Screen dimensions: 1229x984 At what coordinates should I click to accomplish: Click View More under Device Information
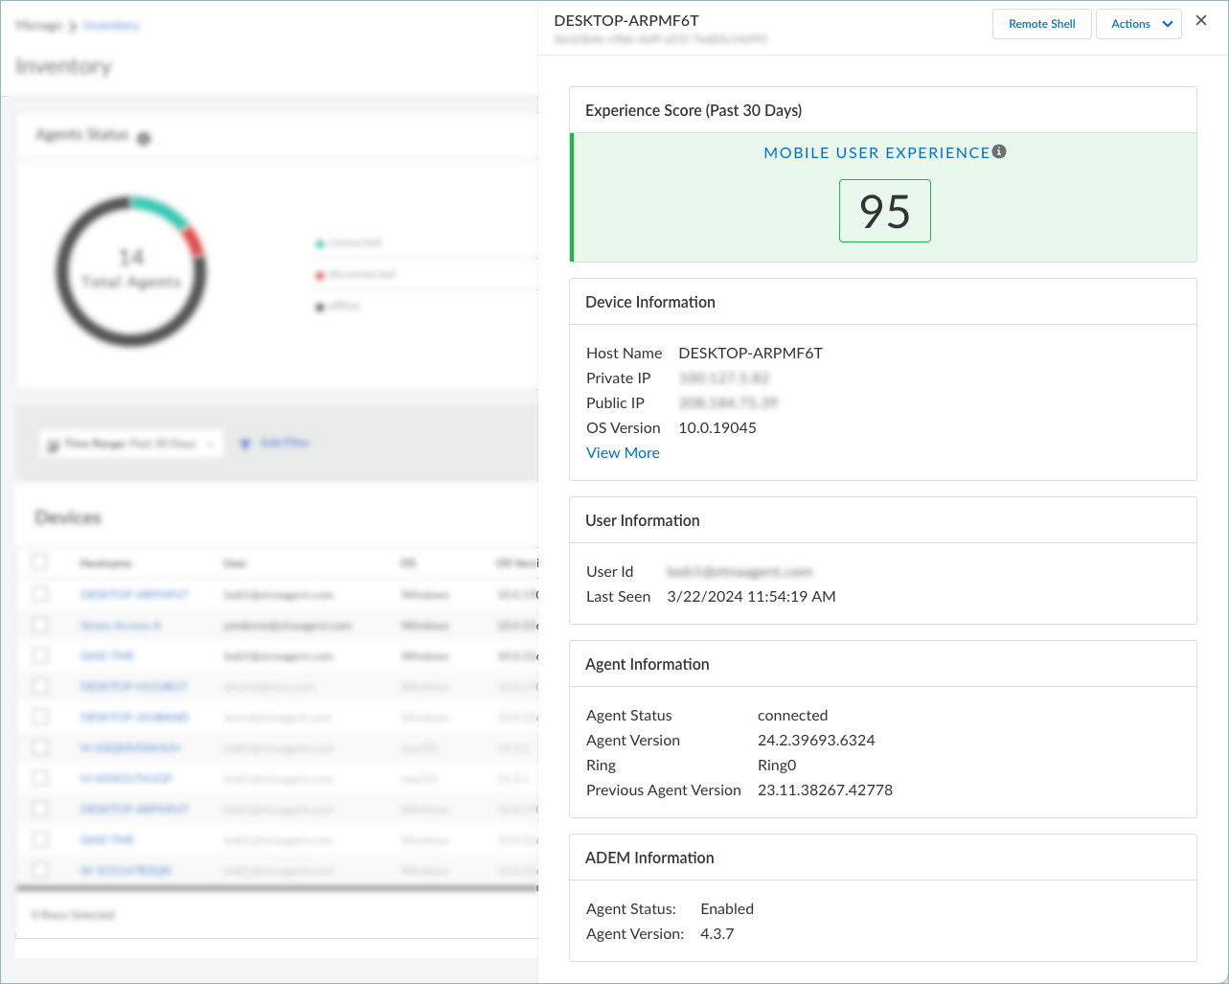point(623,453)
